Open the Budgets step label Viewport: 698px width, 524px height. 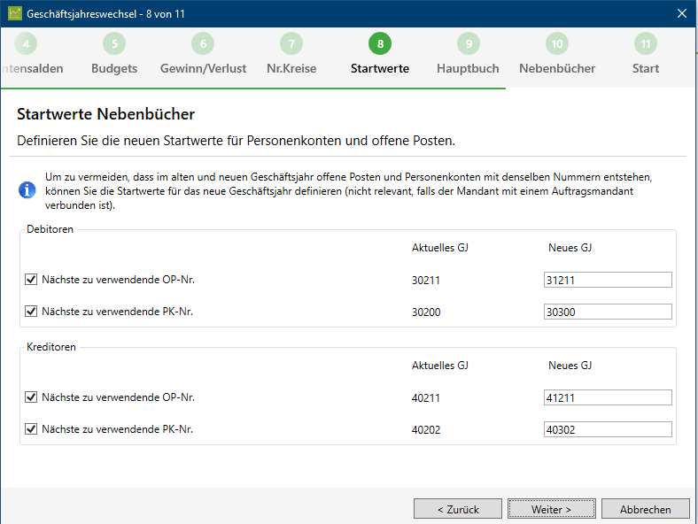(x=114, y=68)
